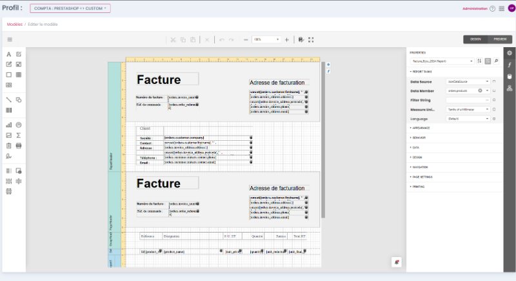Go to Modèles breadcrumb link
This screenshot has width=516, height=281.
pyautogui.click(x=14, y=25)
